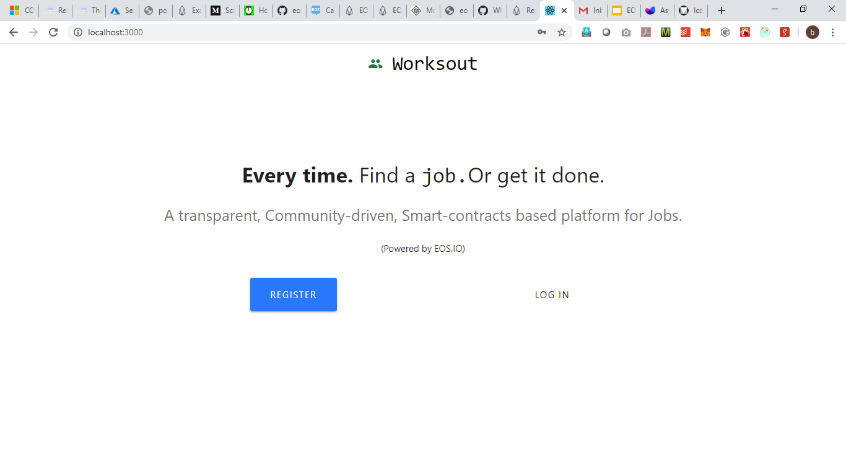Click the red S extension icon
Viewport: 846px width, 451px height.
pyautogui.click(x=785, y=32)
